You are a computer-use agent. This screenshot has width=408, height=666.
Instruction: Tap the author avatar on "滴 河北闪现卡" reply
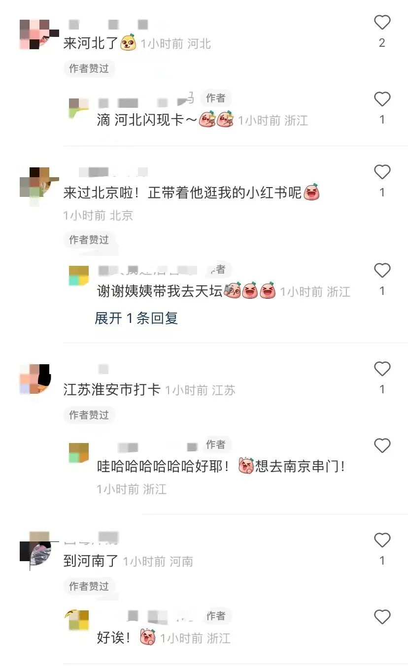point(79,108)
